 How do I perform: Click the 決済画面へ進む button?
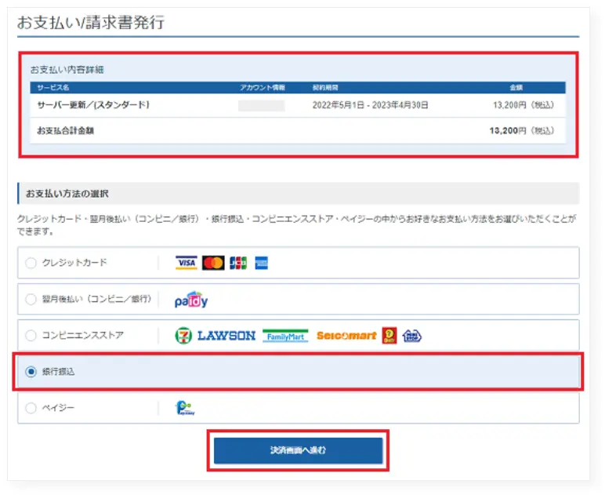[x=299, y=450]
